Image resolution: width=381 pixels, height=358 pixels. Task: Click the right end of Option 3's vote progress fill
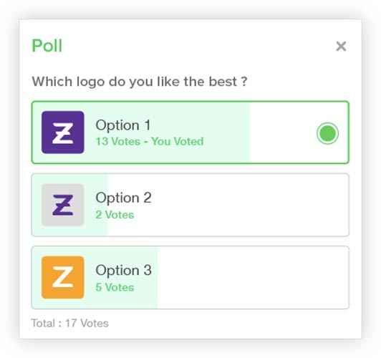(155, 277)
